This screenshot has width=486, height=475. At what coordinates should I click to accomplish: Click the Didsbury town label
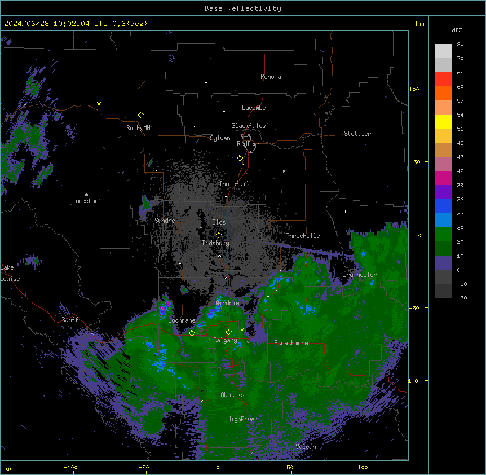coord(216,243)
